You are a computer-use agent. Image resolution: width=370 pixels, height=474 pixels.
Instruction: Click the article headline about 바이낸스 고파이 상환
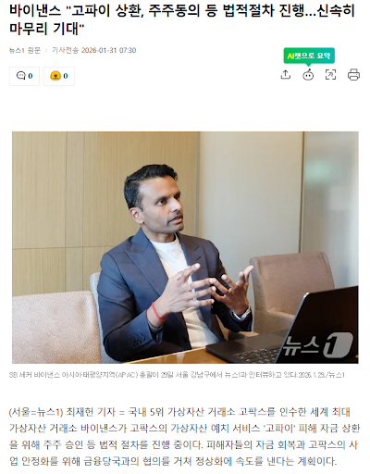pyautogui.click(x=182, y=19)
